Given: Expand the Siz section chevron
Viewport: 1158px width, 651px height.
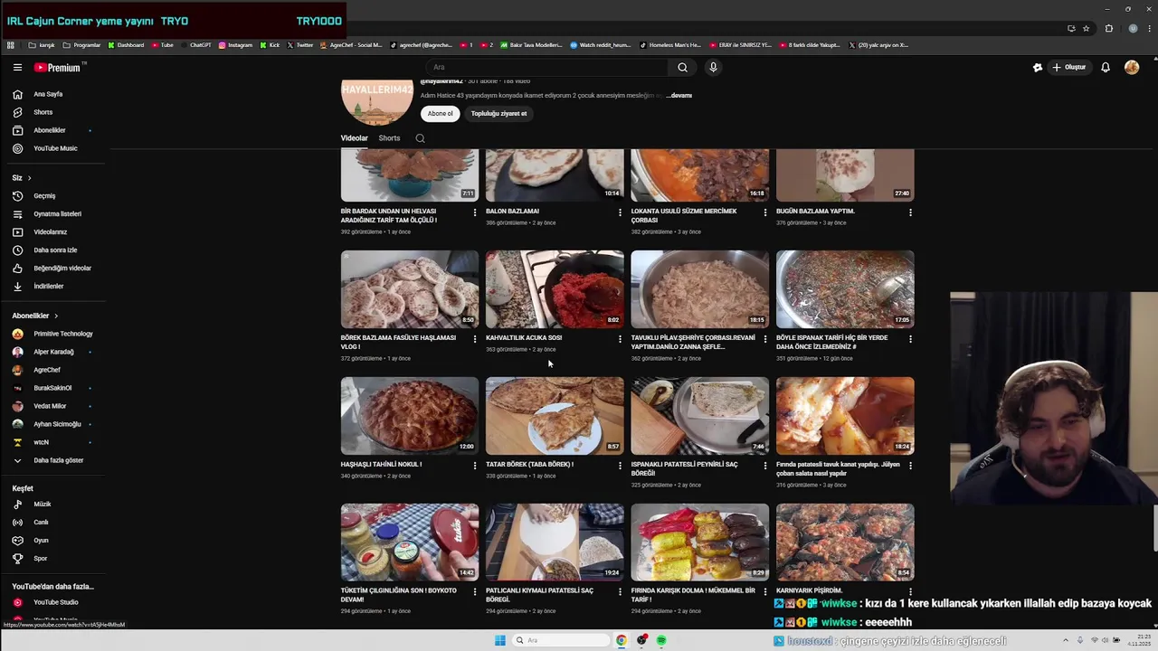Looking at the screenshot, I should (29, 177).
